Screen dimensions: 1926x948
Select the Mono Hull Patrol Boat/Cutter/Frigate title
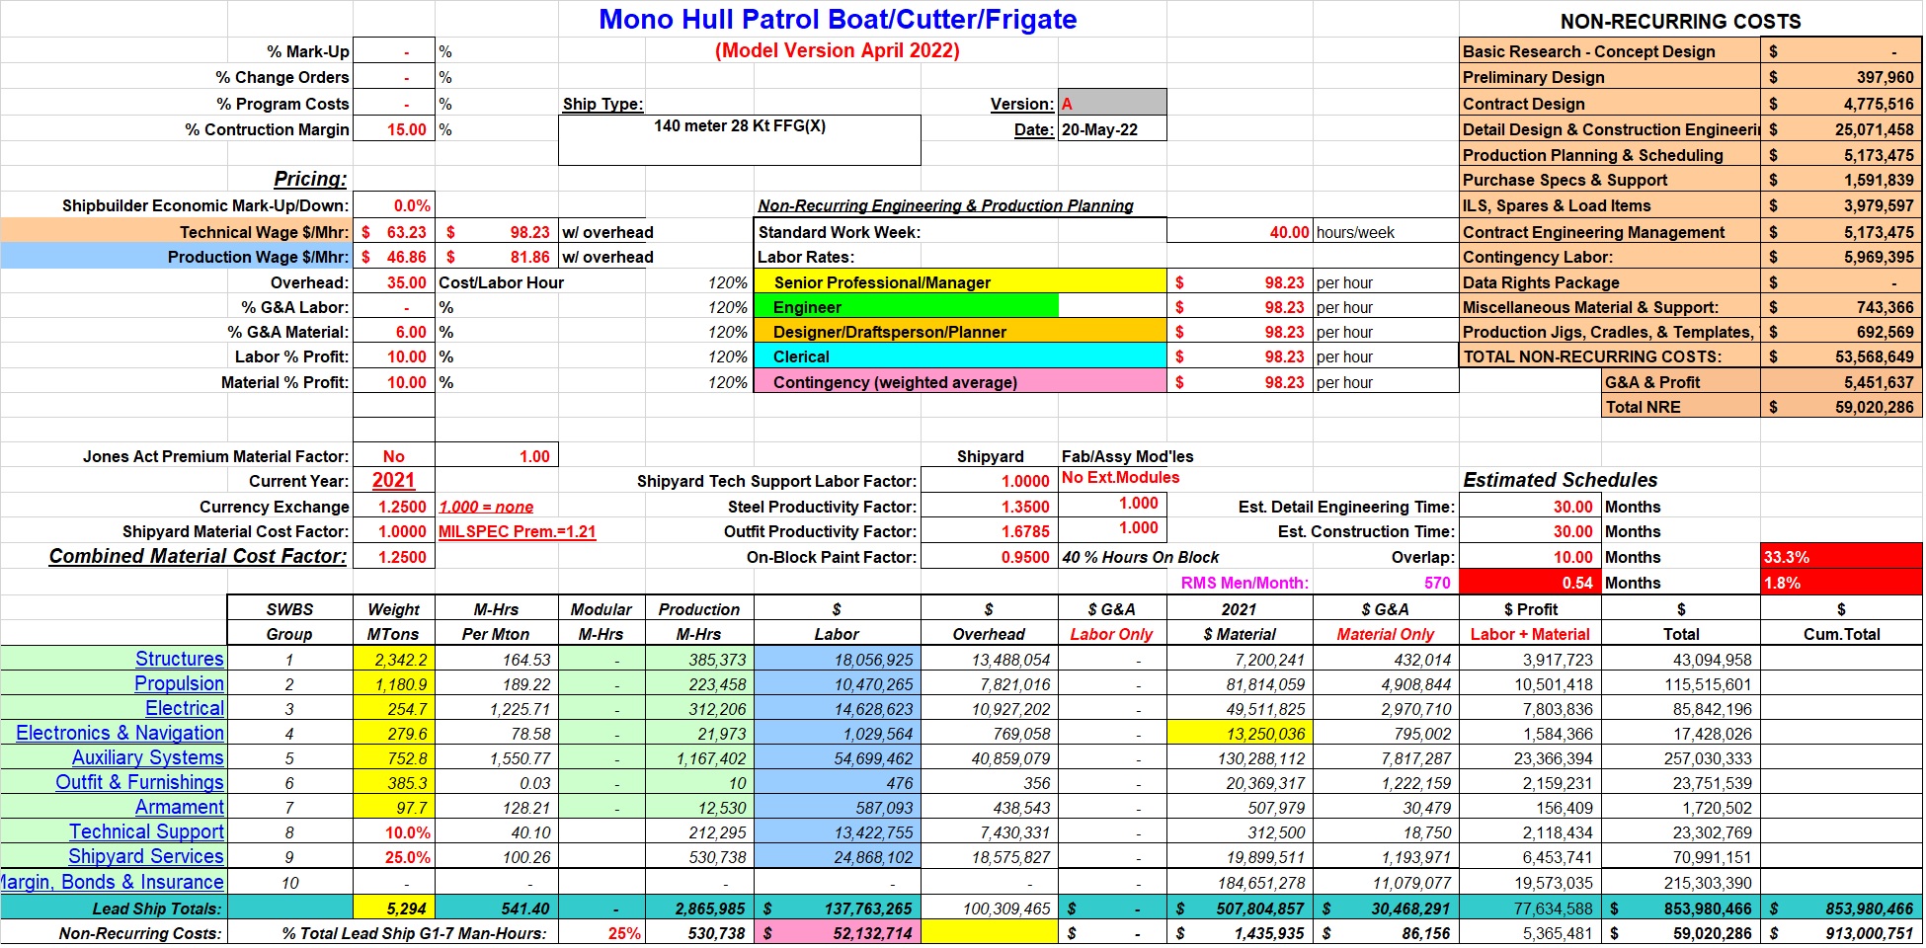(x=838, y=19)
